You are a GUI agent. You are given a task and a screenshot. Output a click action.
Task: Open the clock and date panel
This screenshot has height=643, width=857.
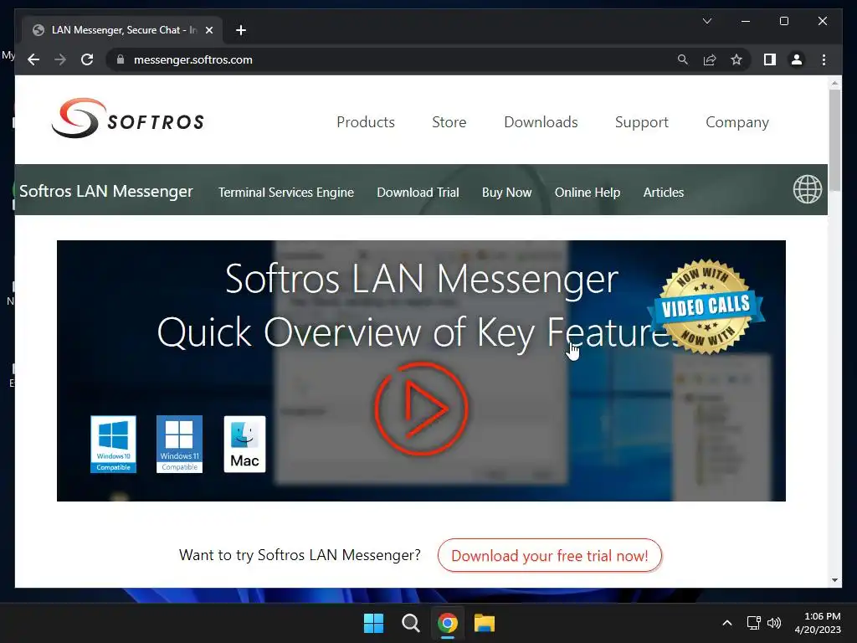click(x=818, y=623)
